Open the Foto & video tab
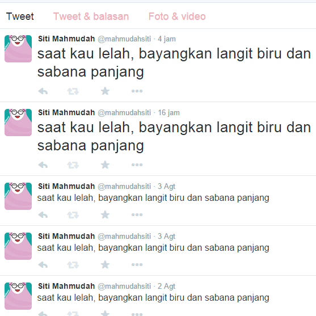 click(177, 16)
